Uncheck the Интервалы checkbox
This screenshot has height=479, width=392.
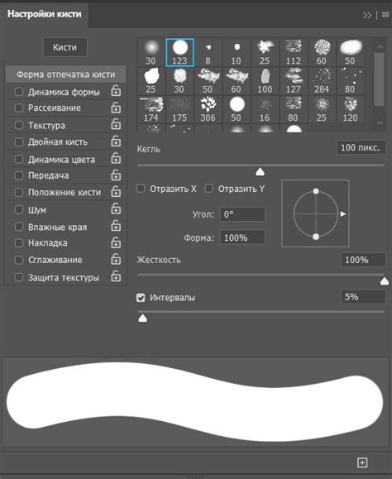pos(141,298)
